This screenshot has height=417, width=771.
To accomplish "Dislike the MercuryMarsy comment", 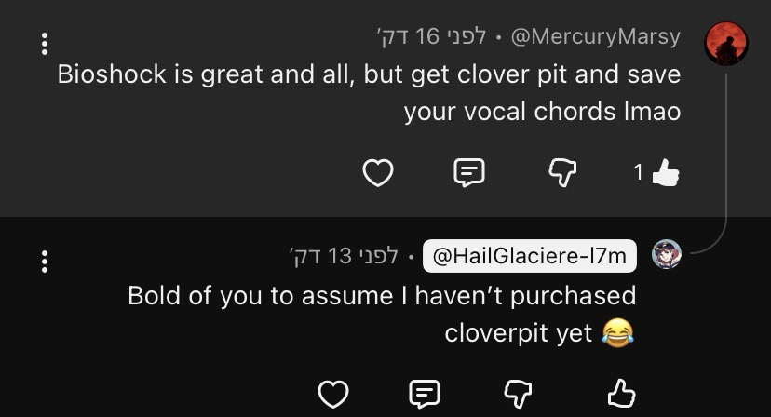I will (x=562, y=172).
